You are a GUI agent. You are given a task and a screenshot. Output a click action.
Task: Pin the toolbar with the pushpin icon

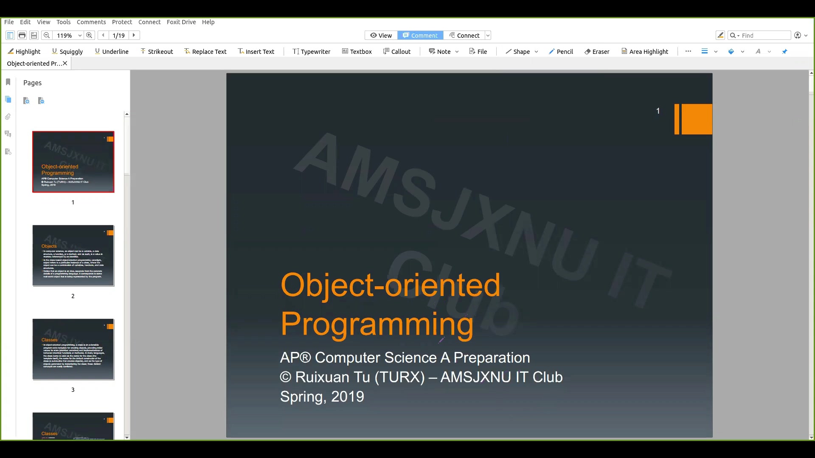(x=785, y=51)
